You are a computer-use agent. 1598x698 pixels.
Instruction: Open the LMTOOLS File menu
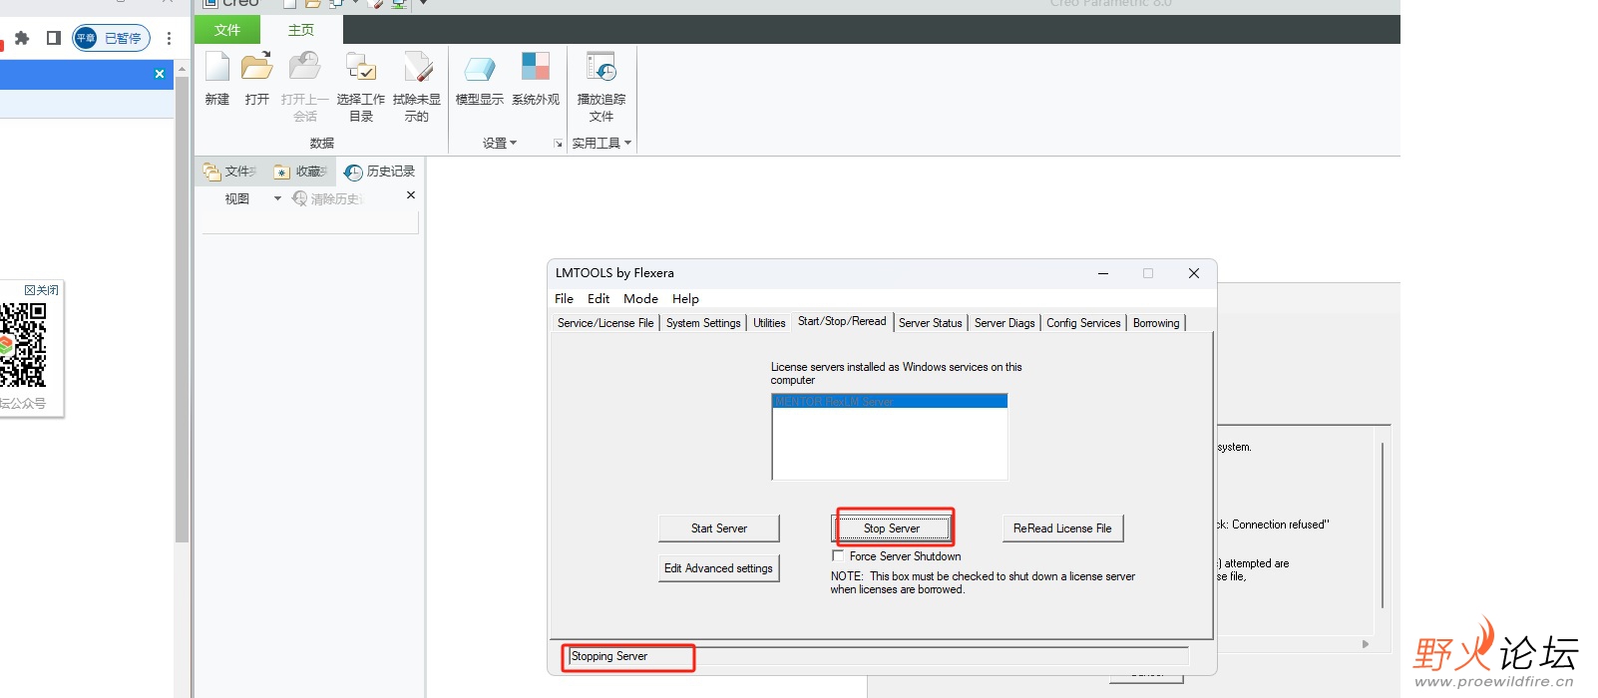click(564, 298)
